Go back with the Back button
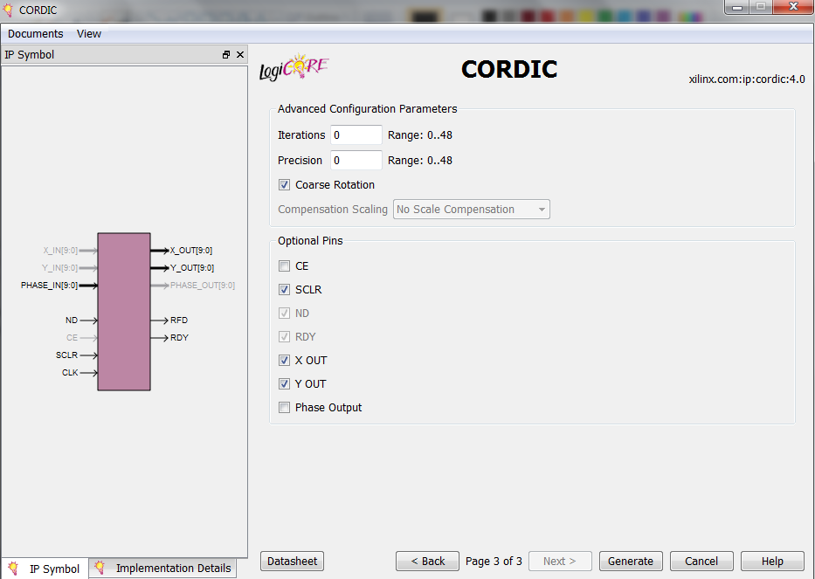This screenshot has width=815, height=579. (x=427, y=562)
